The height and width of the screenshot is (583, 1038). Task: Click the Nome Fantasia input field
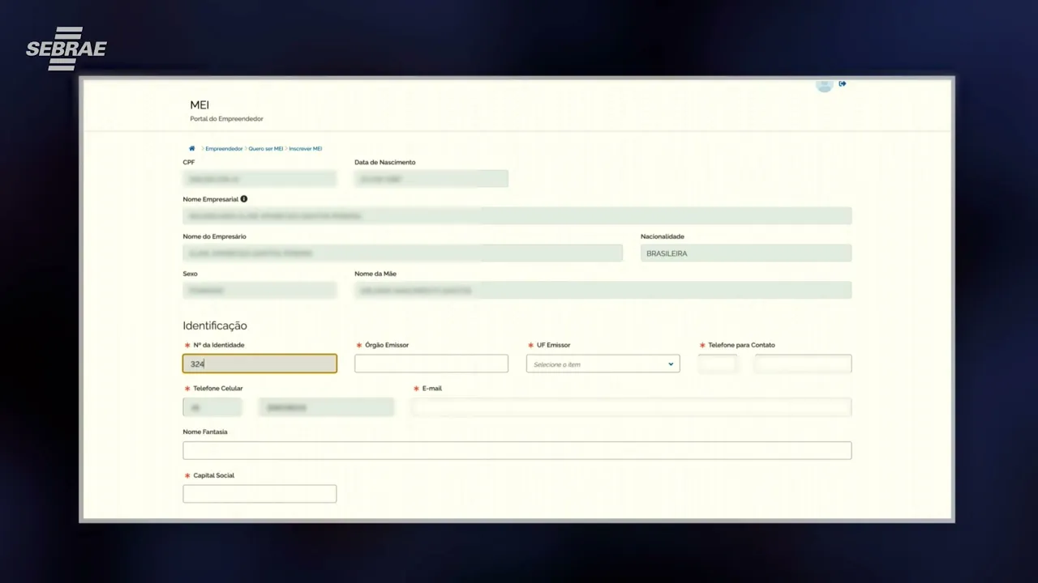(517, 450)
